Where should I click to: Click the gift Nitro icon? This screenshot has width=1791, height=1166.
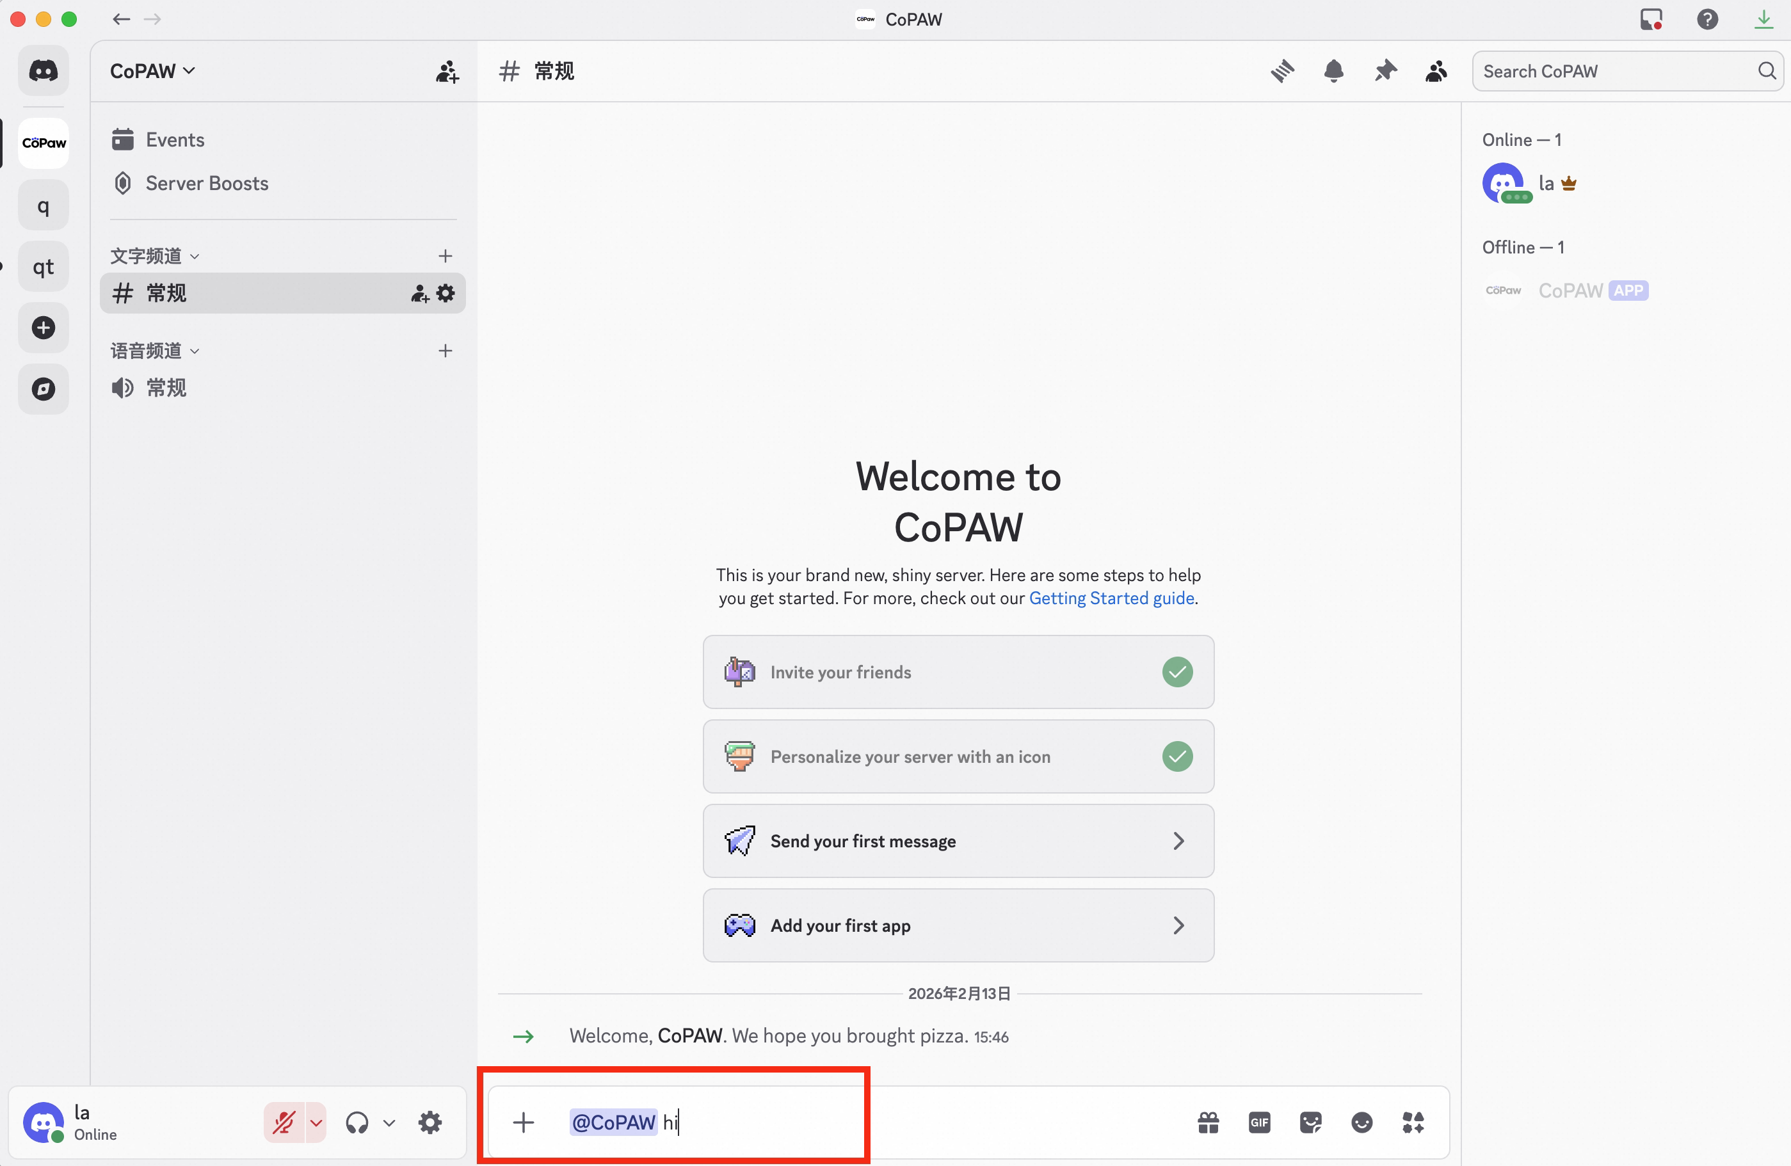tap(1208, 1123)
